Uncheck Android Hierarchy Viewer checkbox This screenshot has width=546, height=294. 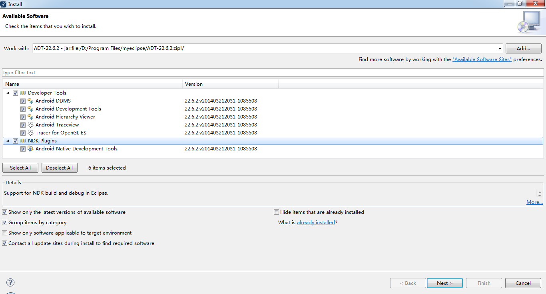point(23,117)
